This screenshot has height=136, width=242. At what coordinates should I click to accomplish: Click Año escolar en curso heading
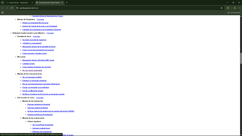26,97
